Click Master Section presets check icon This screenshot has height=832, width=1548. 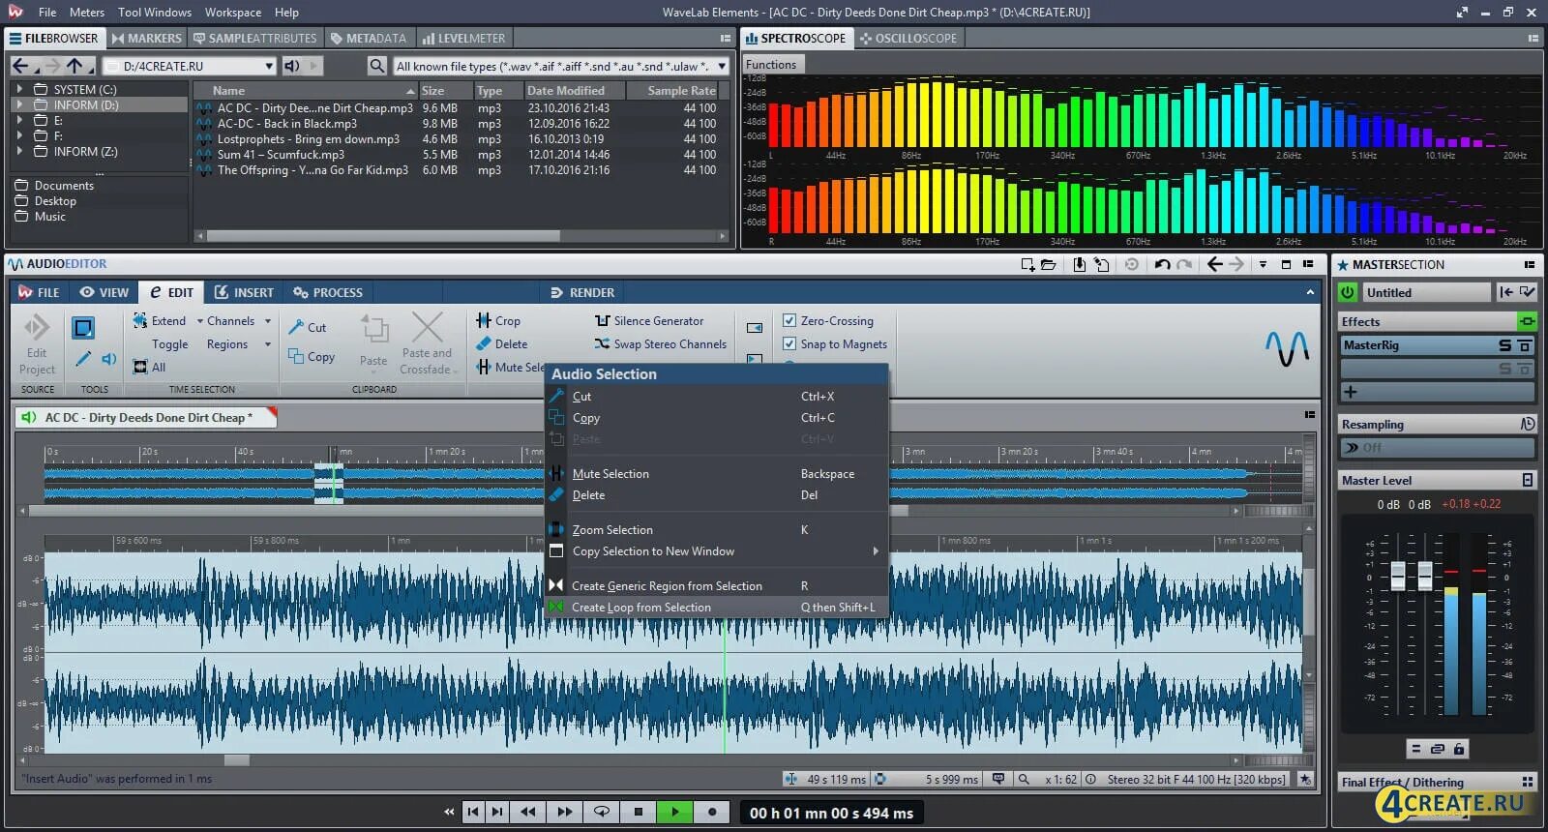[1527, 292]
